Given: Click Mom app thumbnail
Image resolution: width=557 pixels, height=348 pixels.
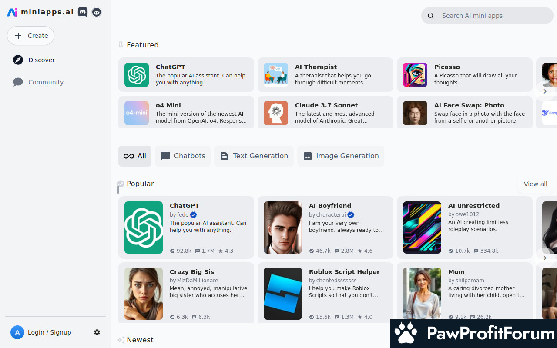Looking at the screenshot, I should click(x=422, y=294).
